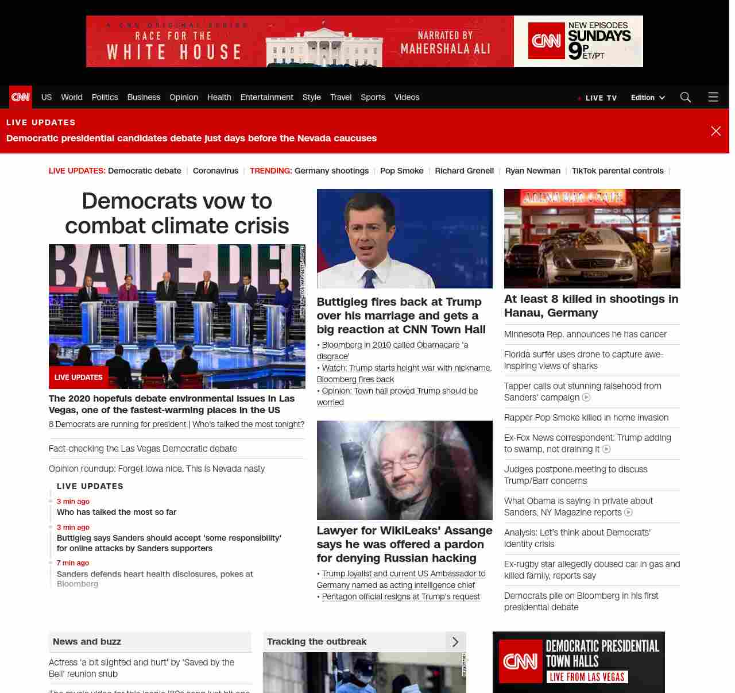Image resolution: width=735 pixels, height=693 pixels.
Task: Go to the Entertainment section
Action: 266,97
